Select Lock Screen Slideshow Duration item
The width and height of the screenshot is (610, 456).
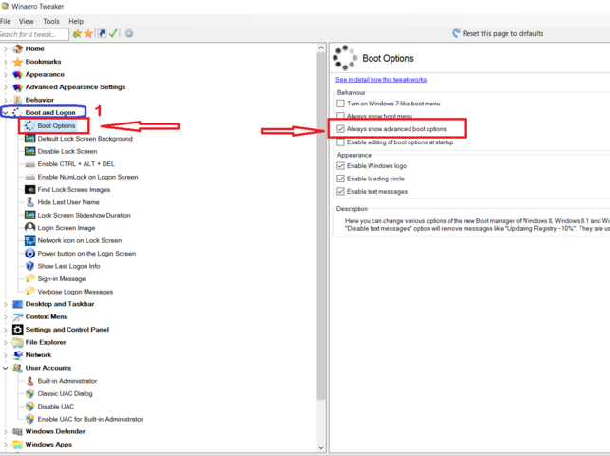click(84, 215)
